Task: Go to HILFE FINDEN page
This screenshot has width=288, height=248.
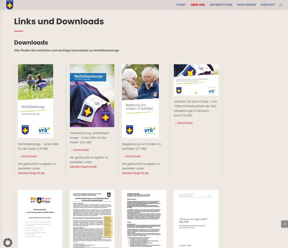Action: pos(246,5)
